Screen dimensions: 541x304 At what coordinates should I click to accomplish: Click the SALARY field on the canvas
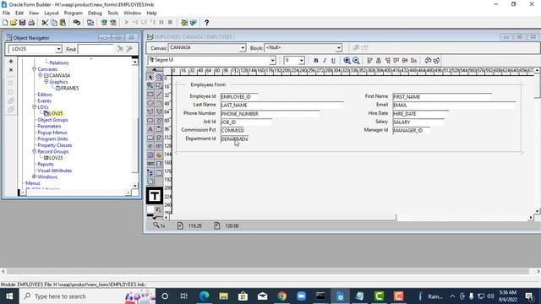point(418,122)
